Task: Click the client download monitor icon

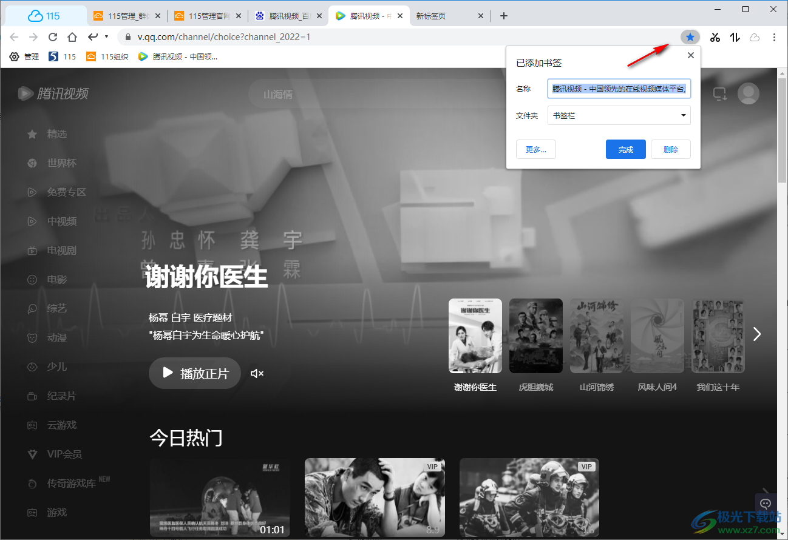Action: tap(720, 94)
